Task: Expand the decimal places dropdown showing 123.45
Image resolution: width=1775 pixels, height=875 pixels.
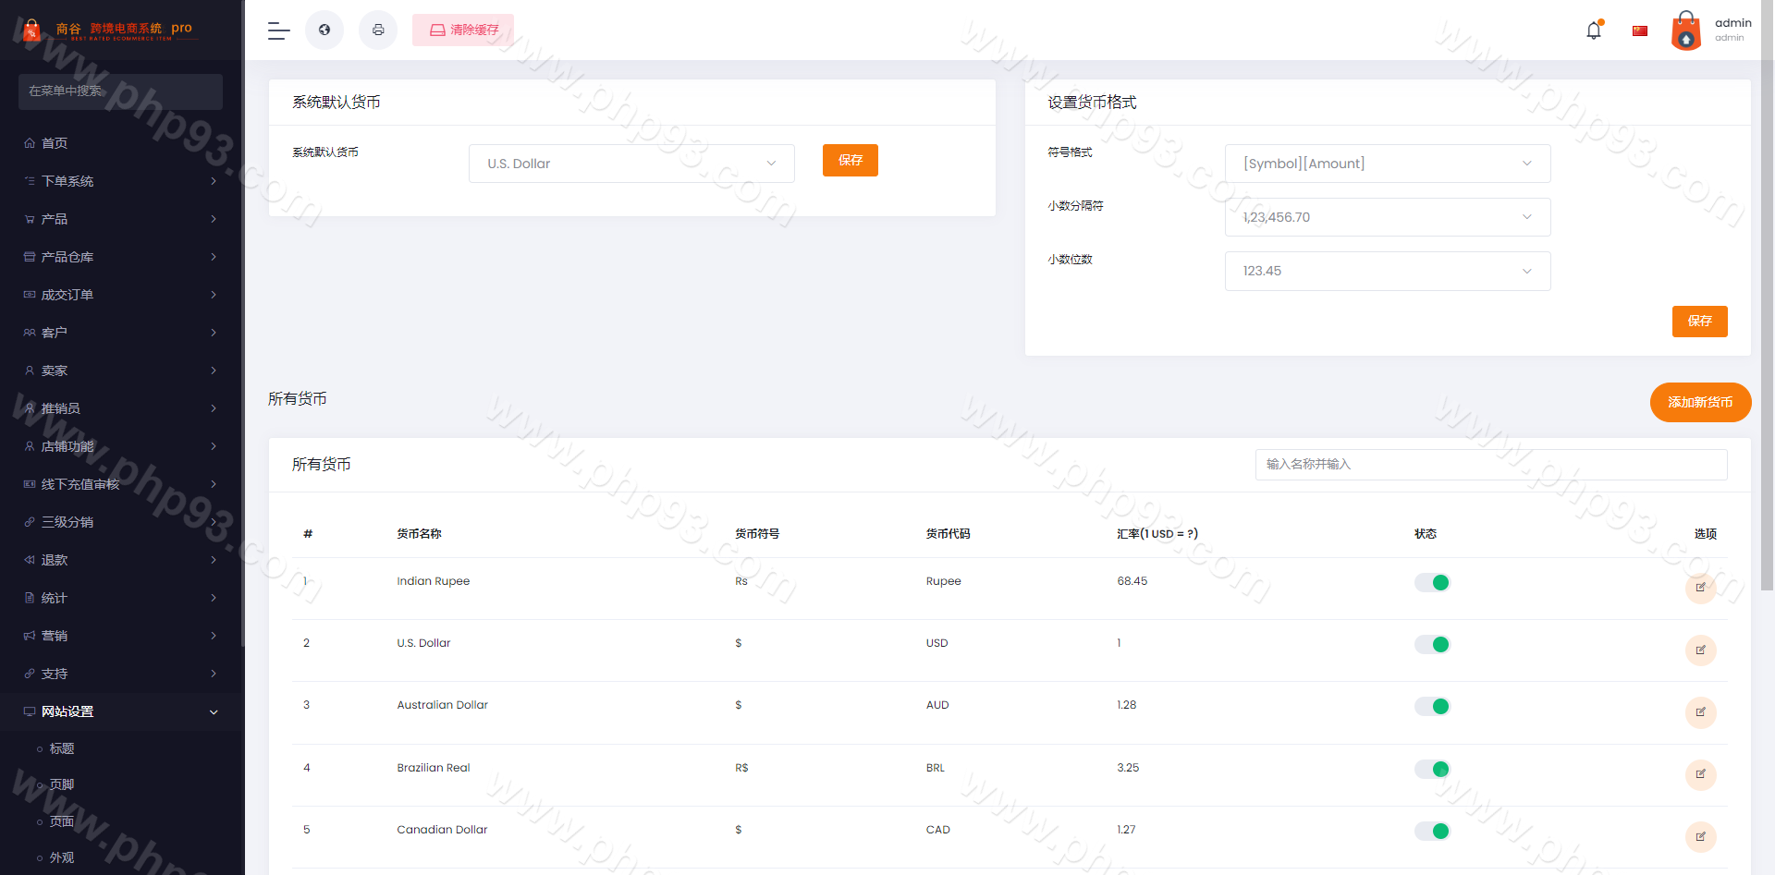Action: pos(1387,271)
